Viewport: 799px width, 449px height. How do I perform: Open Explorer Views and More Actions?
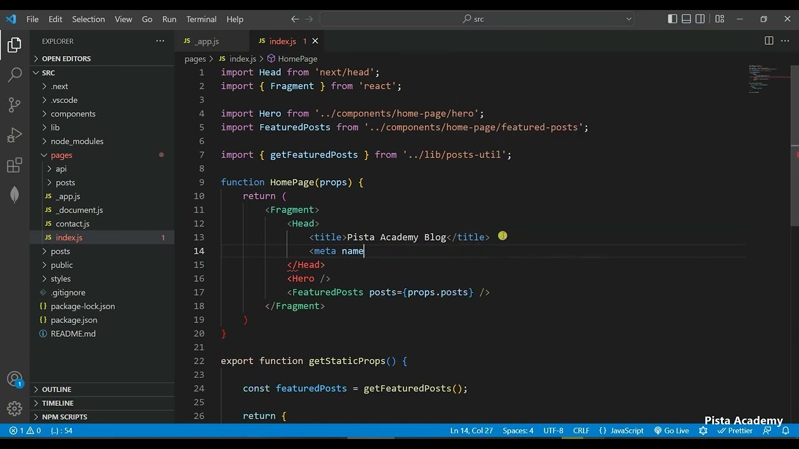coord(160,41)
